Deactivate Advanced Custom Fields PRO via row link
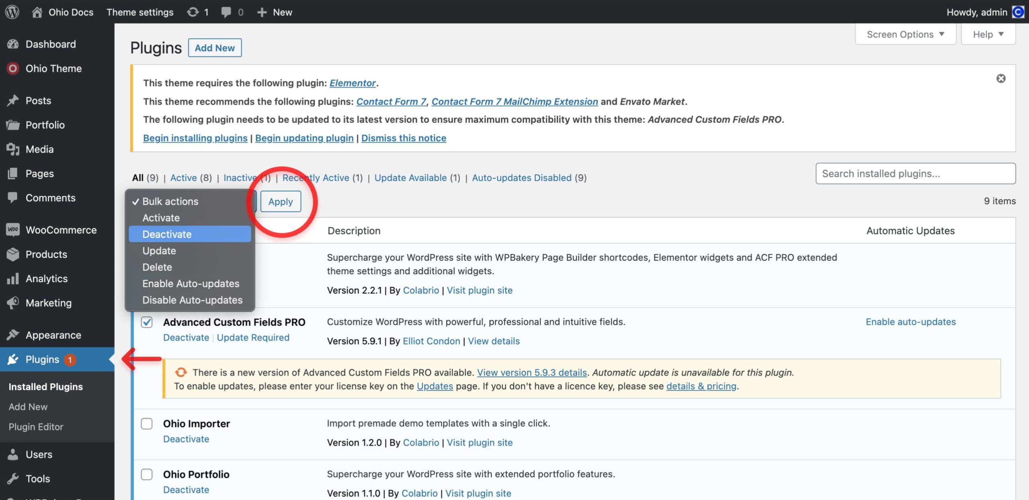 pyautogui.click(x=186, y=337)
